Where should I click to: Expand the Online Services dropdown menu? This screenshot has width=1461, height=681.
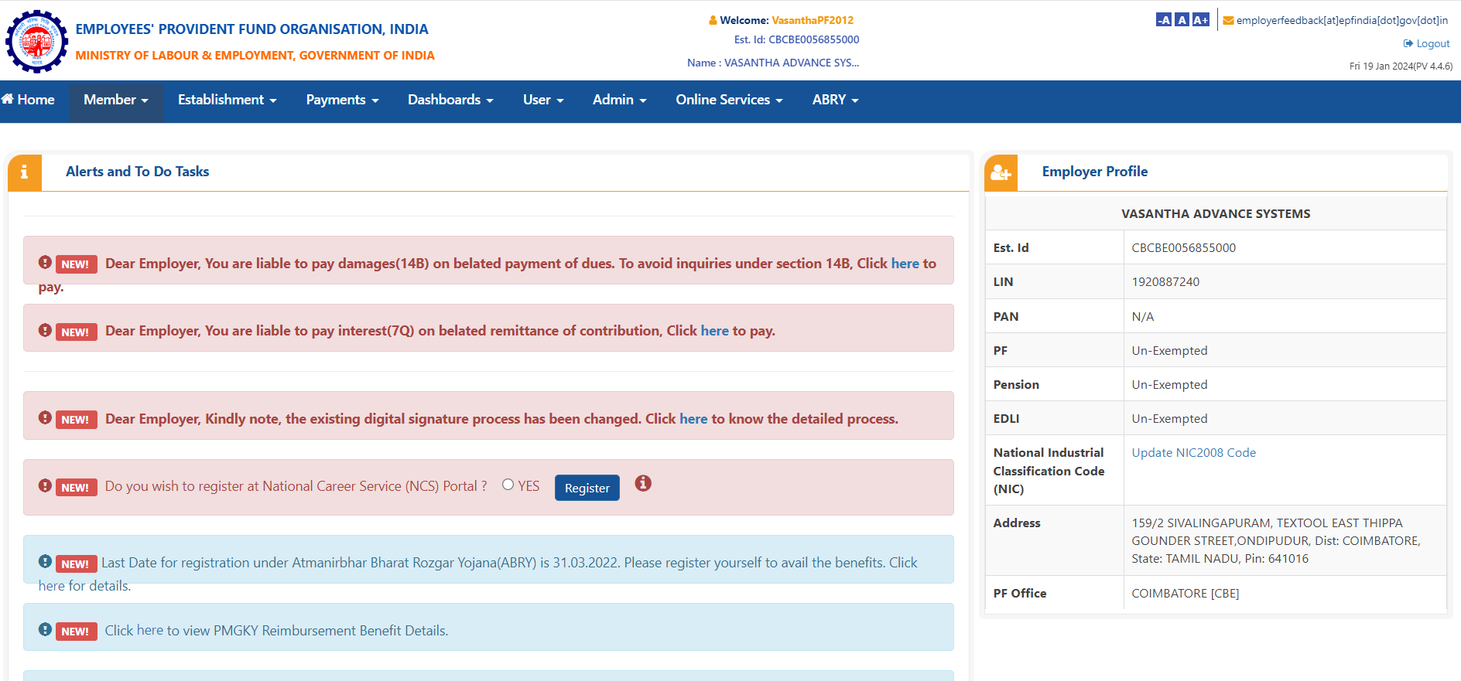(x=729, y=100)
